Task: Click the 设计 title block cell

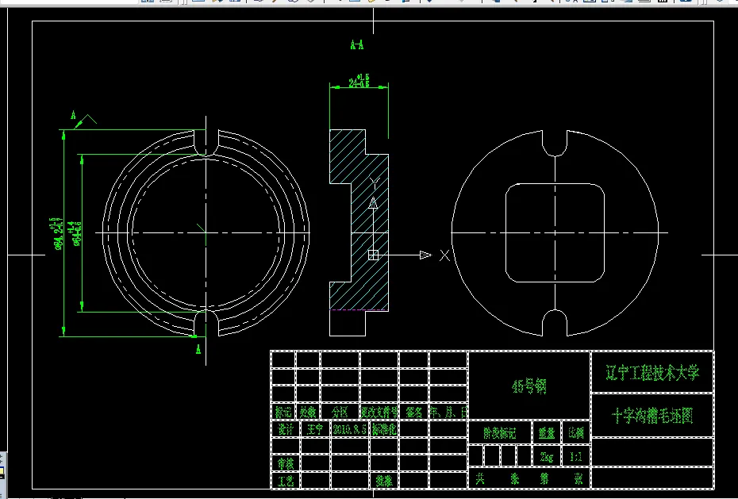Action: coord(286,429)
